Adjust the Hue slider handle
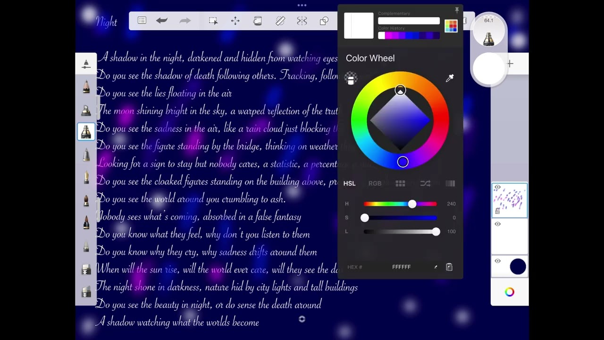The height and width of the screenshot is (340, 604). point(412,204)
